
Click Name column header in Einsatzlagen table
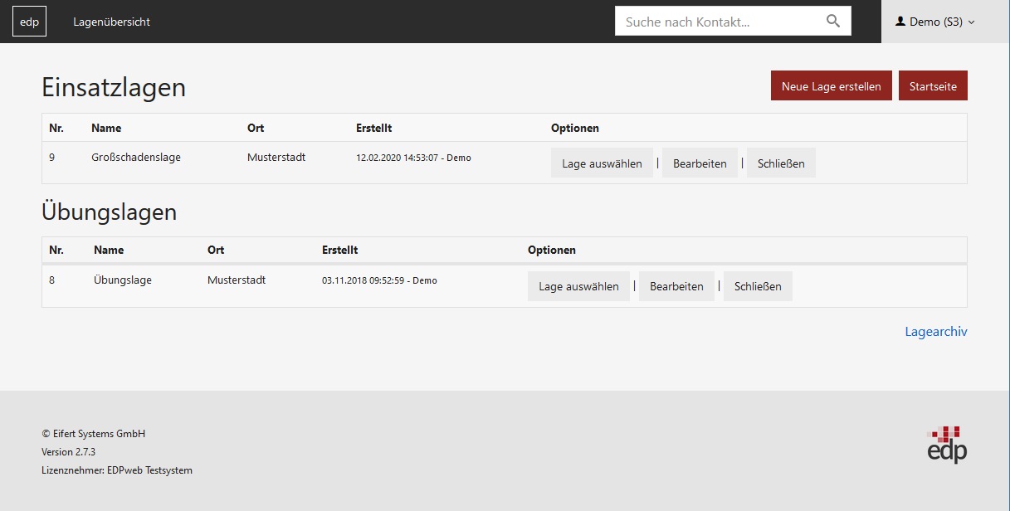click(106, 128)
